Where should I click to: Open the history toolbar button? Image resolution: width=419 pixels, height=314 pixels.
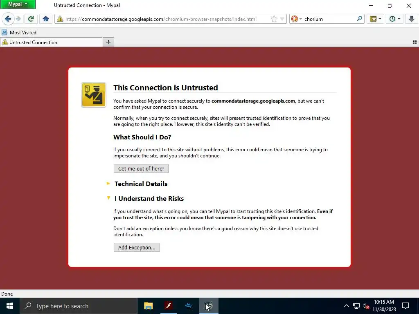click(x=394, y=19)
